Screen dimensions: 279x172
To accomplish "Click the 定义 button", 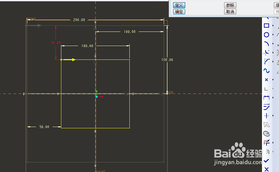I will click(x=179, y=5).
